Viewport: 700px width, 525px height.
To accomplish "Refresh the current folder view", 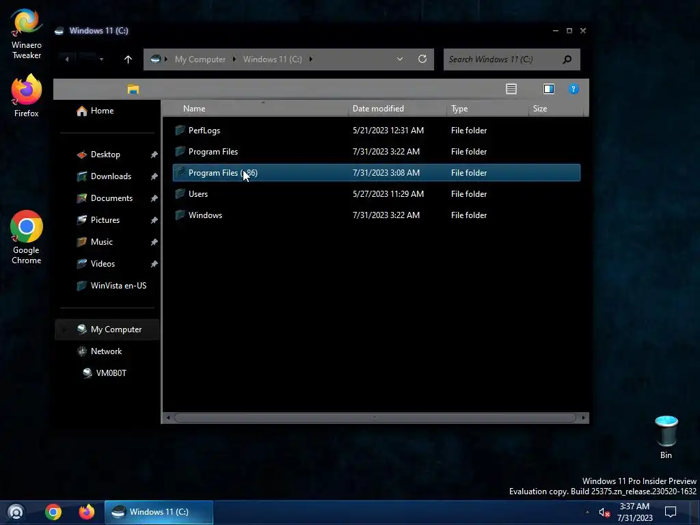I will click(422, 59).
